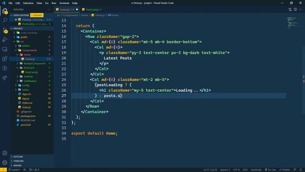
Task: Open editor More Actions ellipsis
Action: click(301, 10)
